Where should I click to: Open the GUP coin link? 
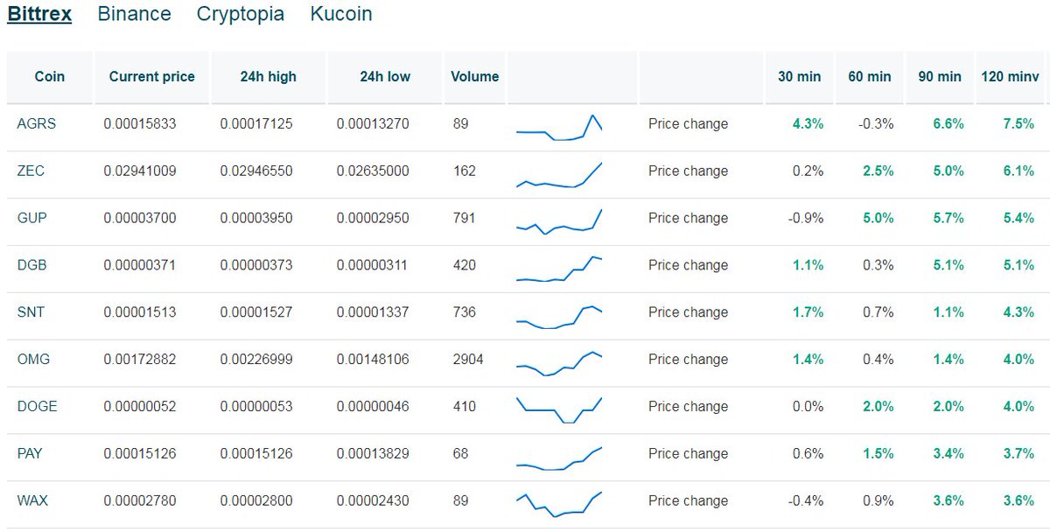tap(31, 219)
